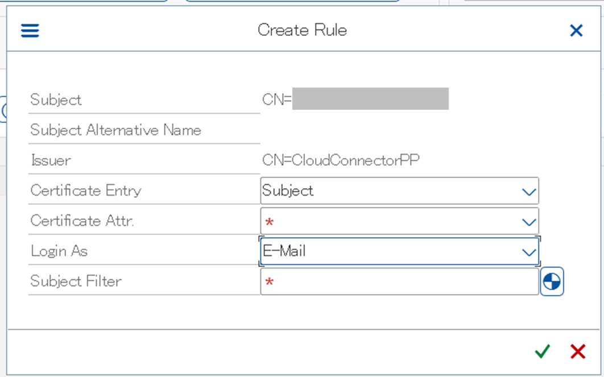Click the Subject Filter label
This screenshot has width=604, height=377.
[x=76, y=281]
